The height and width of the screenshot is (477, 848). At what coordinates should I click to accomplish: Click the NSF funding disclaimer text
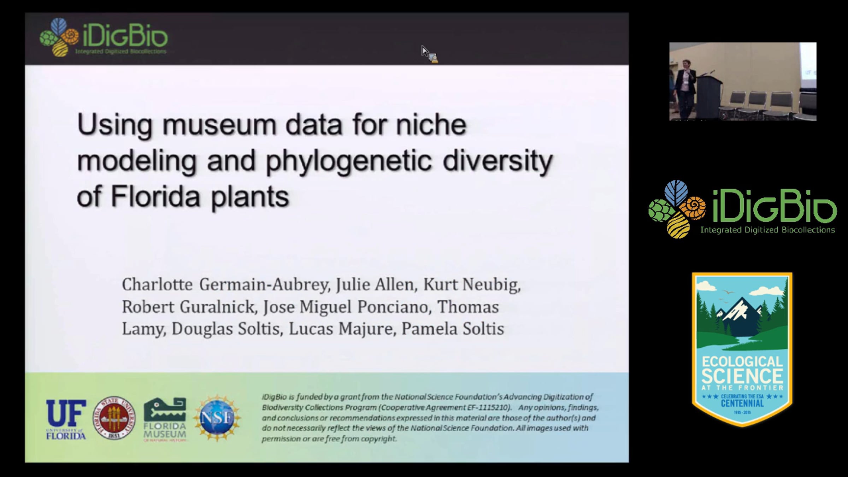pos(430,418)
